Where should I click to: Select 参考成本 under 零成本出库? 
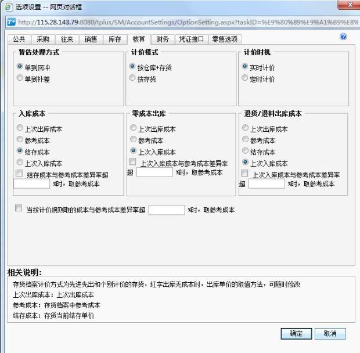click(133, 139)
